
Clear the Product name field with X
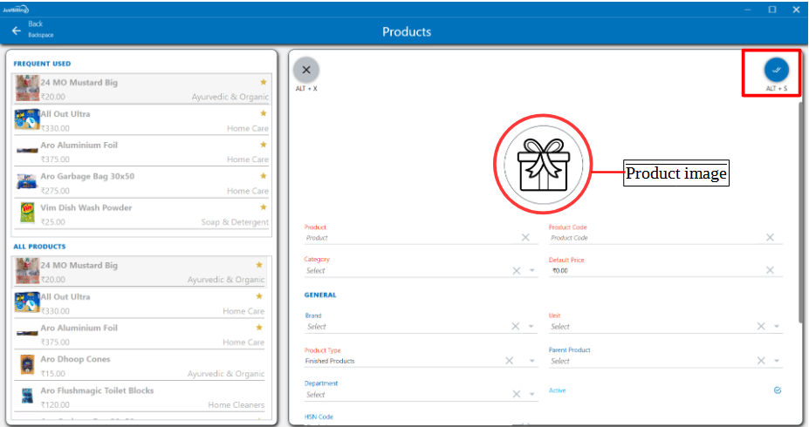[525, 237]
